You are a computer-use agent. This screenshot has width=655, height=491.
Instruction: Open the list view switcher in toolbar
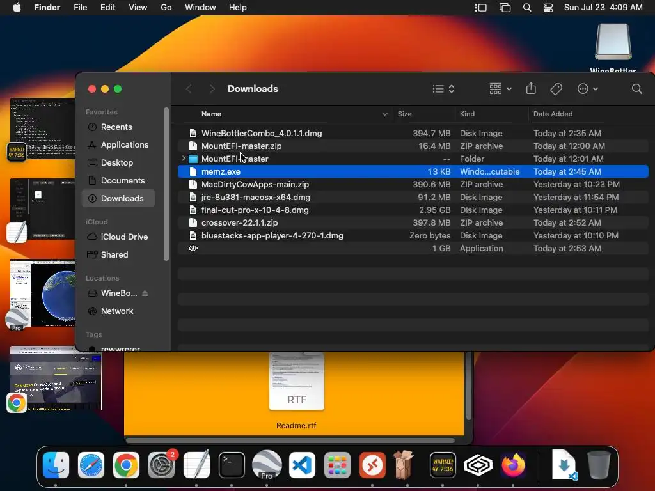[x=443, y=89]
